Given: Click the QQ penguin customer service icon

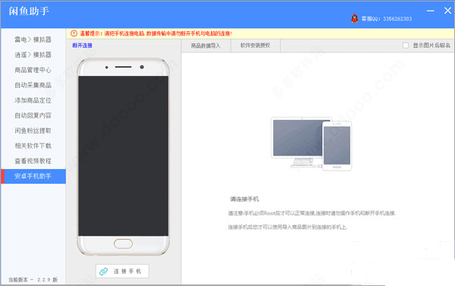Looking at the screenshot, I should (x=354, y=18).
